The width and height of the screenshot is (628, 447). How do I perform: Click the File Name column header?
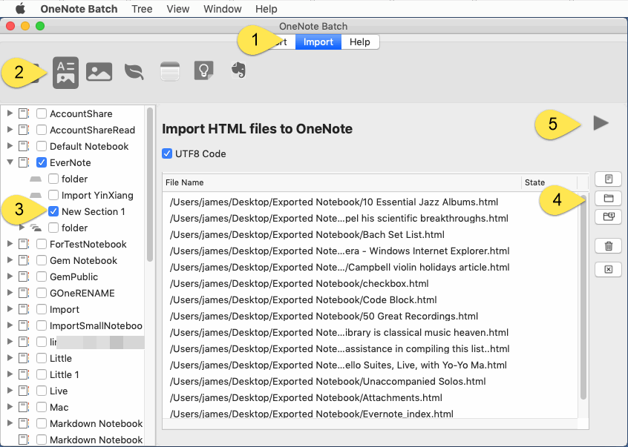click(341, 182)
